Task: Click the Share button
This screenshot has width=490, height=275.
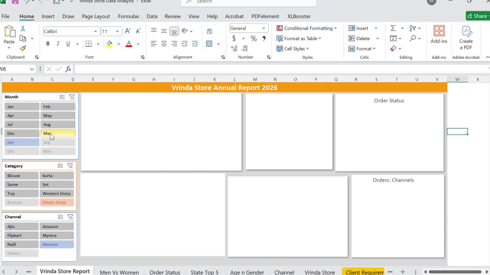Action: coord(477,16)
